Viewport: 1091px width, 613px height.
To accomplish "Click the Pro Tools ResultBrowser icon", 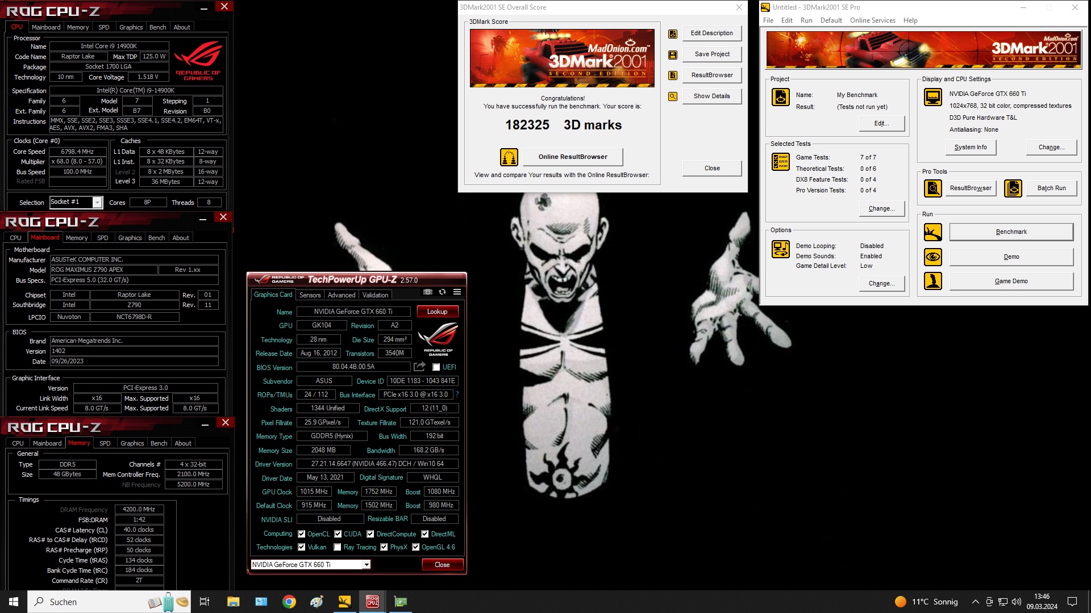I will click(932, 188).
